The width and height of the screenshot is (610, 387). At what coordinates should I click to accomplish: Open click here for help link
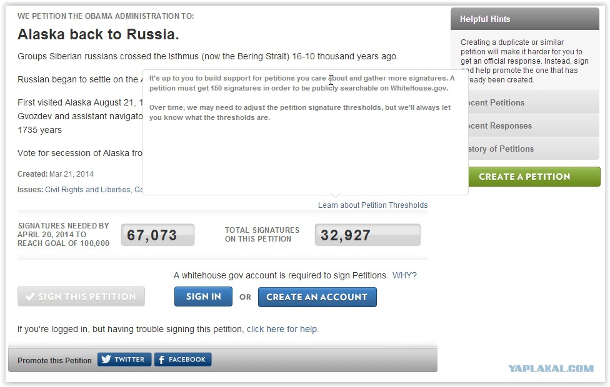[x=282, y=329]
